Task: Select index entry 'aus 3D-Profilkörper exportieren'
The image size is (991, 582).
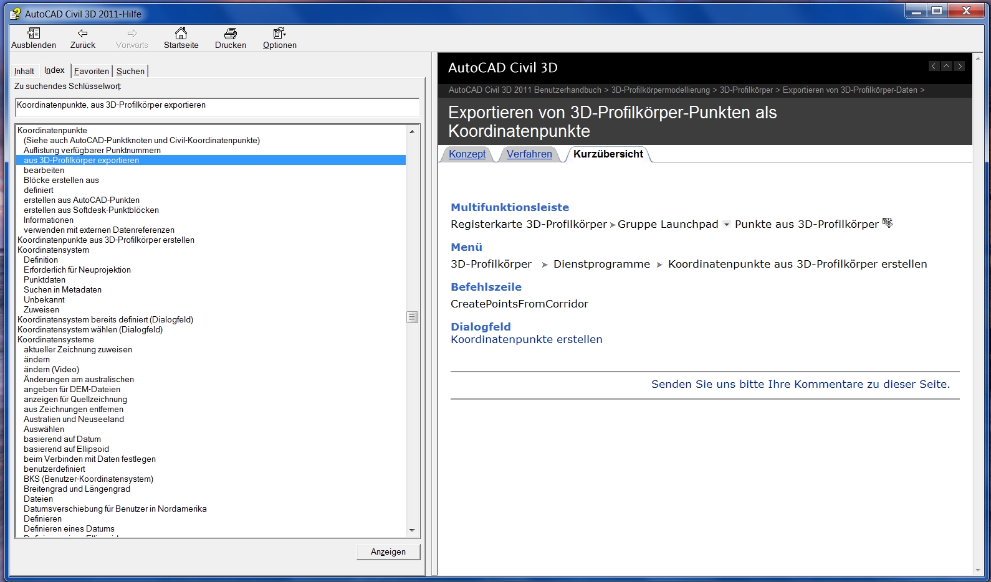Action: tap(211, 160)
